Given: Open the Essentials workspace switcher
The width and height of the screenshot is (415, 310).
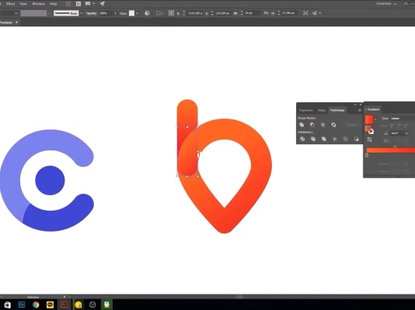Looking at the screenshot, I should pyautogui.click(x=386, y=4).
